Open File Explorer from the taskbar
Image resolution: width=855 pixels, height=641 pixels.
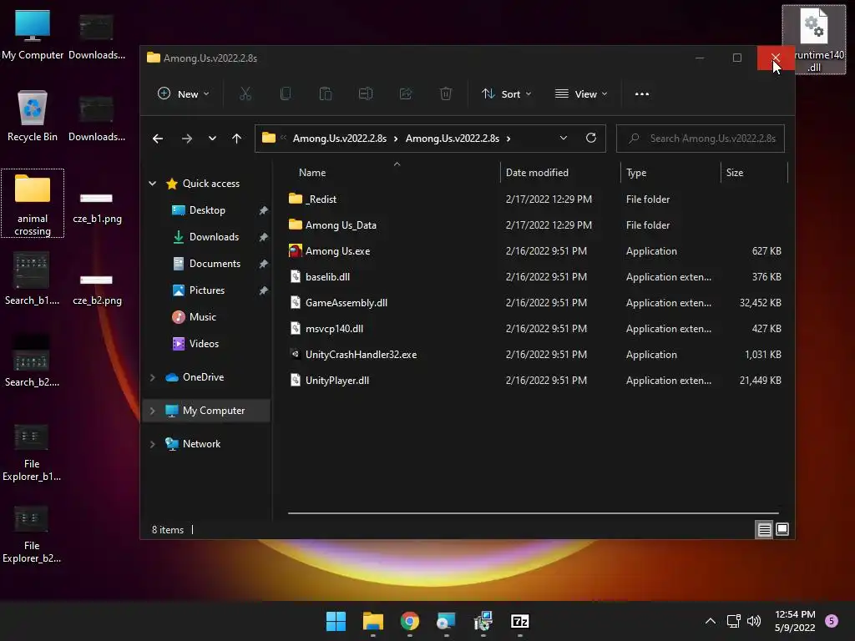tap(373, 621)
